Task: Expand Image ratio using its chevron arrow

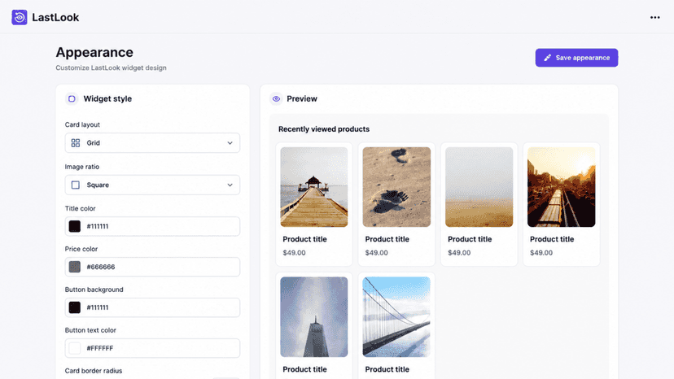Action: pos(230,185)
